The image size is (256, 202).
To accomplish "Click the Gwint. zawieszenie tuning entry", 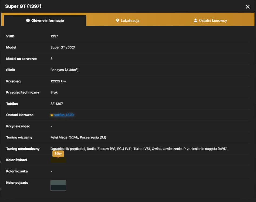I will point(167,149).
